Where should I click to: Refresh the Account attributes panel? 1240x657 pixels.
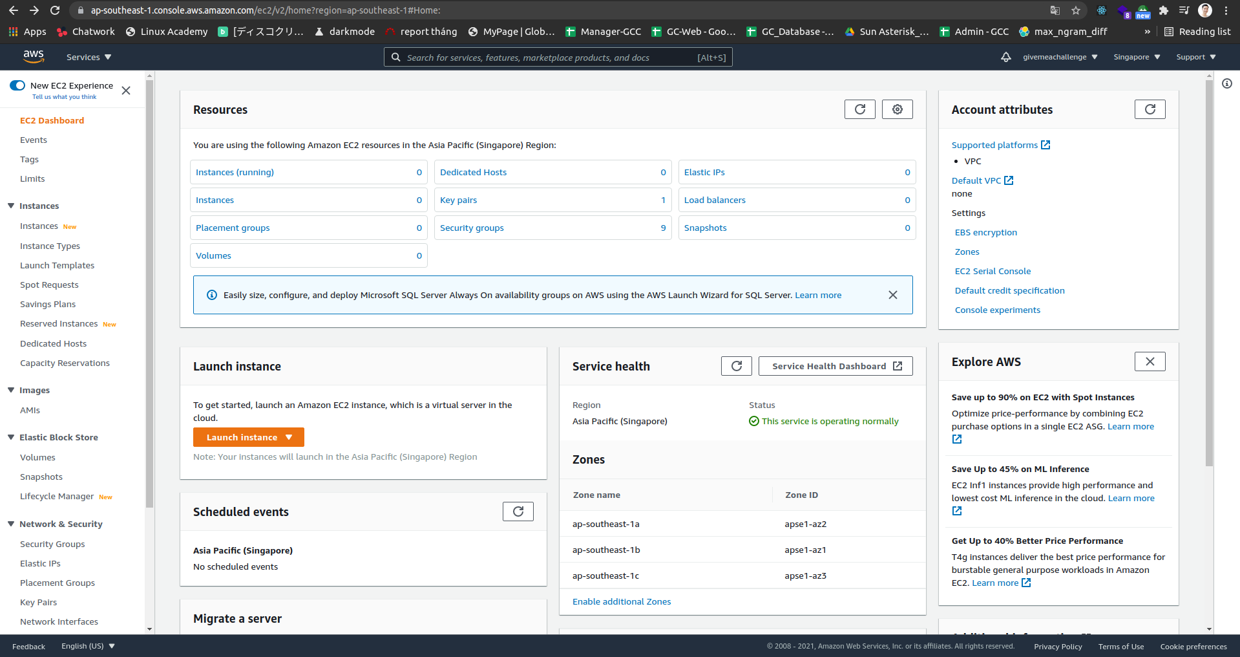1150,109
